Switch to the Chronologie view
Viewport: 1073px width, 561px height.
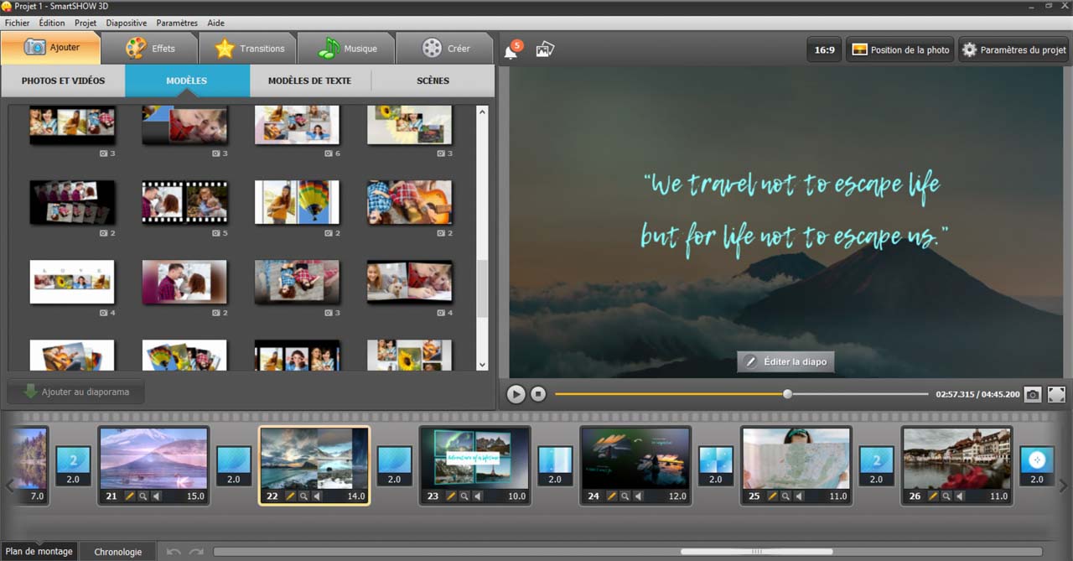click(118, 552)
